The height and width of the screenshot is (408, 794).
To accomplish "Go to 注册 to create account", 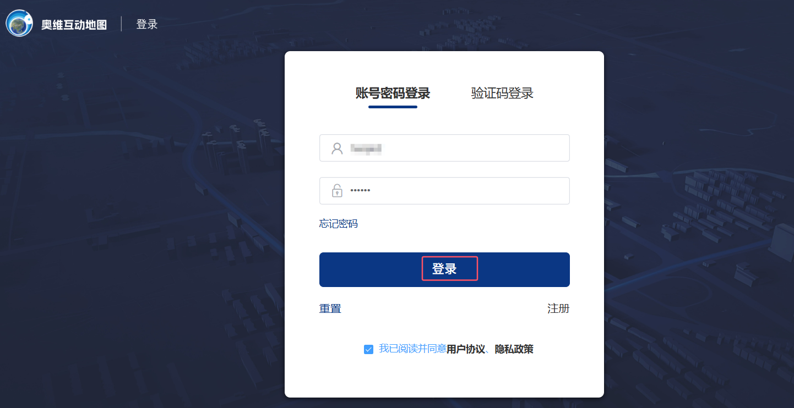I will (x=558, y=308).
